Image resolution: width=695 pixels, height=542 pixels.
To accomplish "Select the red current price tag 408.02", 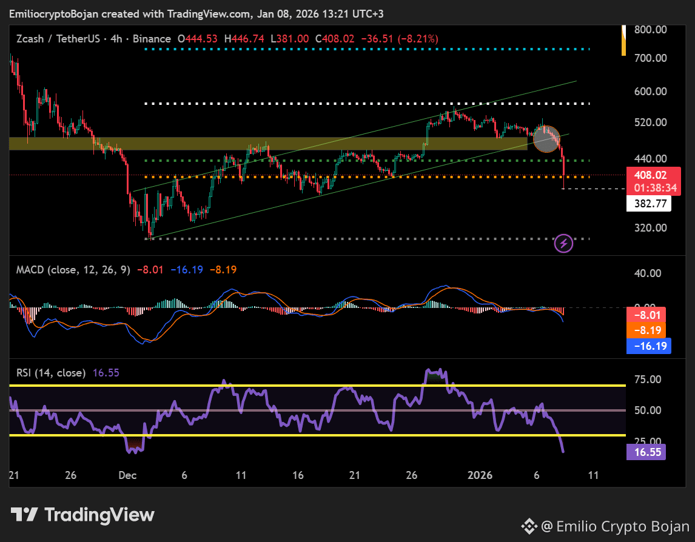I will coord(651,175).
